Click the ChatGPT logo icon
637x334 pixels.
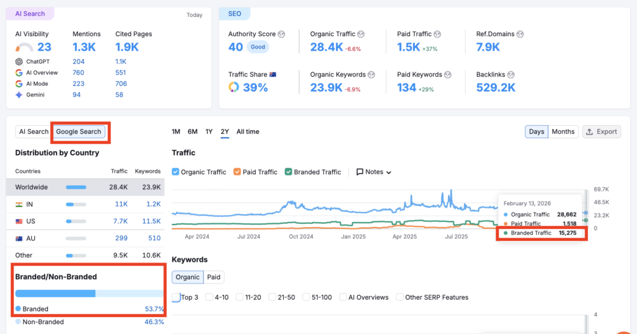(19, 62)
